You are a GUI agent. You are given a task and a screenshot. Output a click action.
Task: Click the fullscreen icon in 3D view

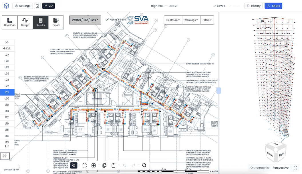coord(295,168)
